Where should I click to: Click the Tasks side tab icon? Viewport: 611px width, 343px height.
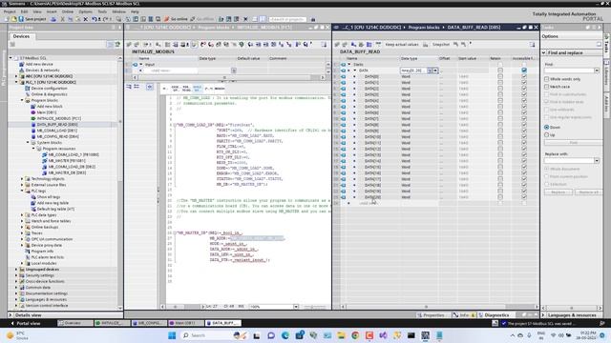point(607,36)
